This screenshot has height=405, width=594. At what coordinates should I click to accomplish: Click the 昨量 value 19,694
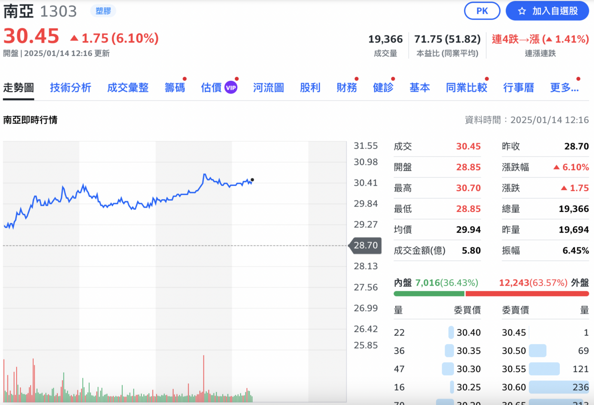coord(574,230)
